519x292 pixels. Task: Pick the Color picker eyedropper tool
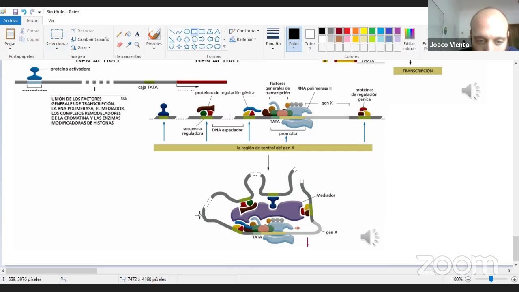point(128,45)
